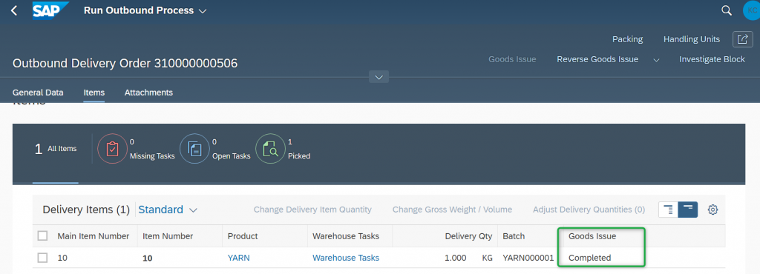Viewport: 760px width, 274px height.
Task: Open the search magnifier icon
Action: point(726,10)
